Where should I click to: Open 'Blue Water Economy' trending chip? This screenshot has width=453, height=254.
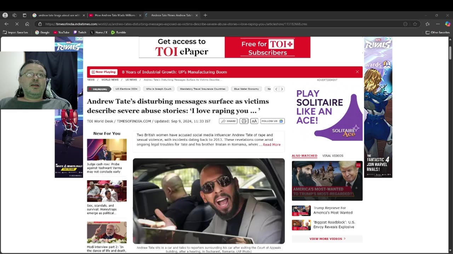pyautogui.click(x=246, y=89)
